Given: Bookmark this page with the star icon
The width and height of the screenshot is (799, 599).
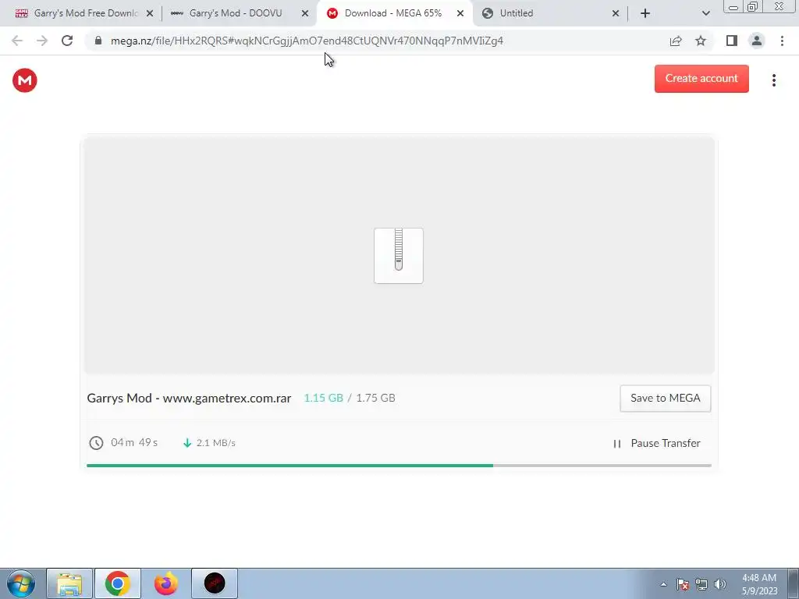Looking at the screenshot, I should (701, 41).
